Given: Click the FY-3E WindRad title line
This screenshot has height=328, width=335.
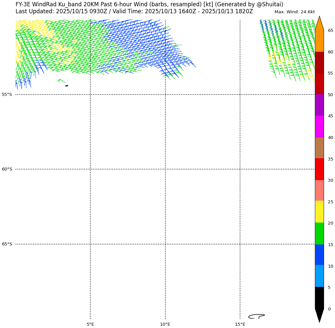Looking at the screenshot, I should (x=149, y=5).
